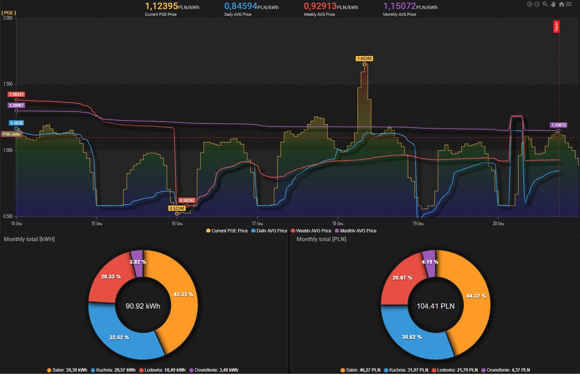
Task: Toggle Salon 39,39 kWh legend item
Action: tap(67, 370)
